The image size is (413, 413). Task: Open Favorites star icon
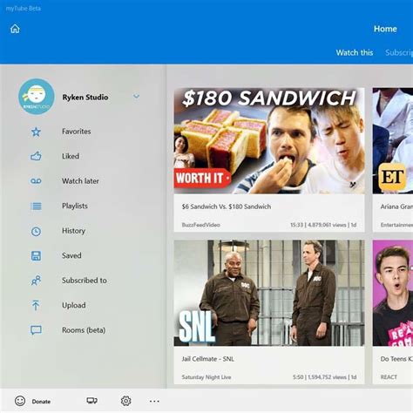(36, 132)
